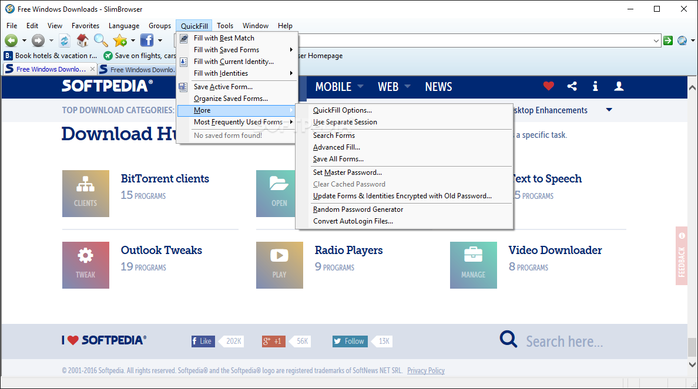Choose Advanced Fill menu entry
This screenshot has width=698, height=389.
point(404,147)
